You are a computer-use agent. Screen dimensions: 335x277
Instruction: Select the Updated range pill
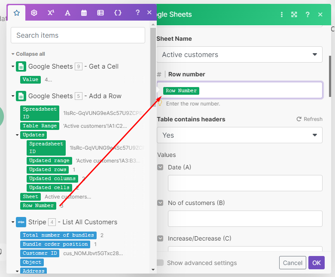(x=49, y=161)
